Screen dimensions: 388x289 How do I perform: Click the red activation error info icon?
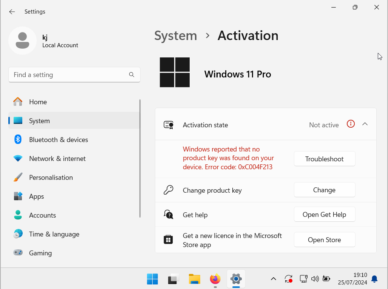click(x=351, y=124)
